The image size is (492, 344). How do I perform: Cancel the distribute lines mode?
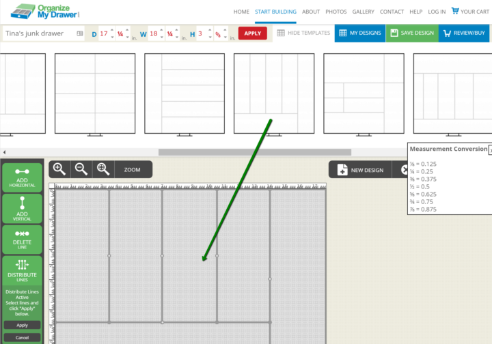click(x=22, y=337)
